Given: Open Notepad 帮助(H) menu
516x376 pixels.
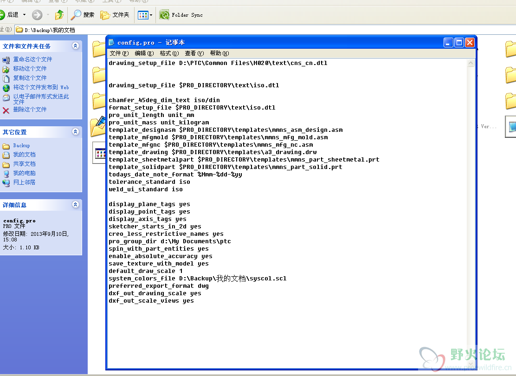Looking at the screenshot, I should click(219, 53).
